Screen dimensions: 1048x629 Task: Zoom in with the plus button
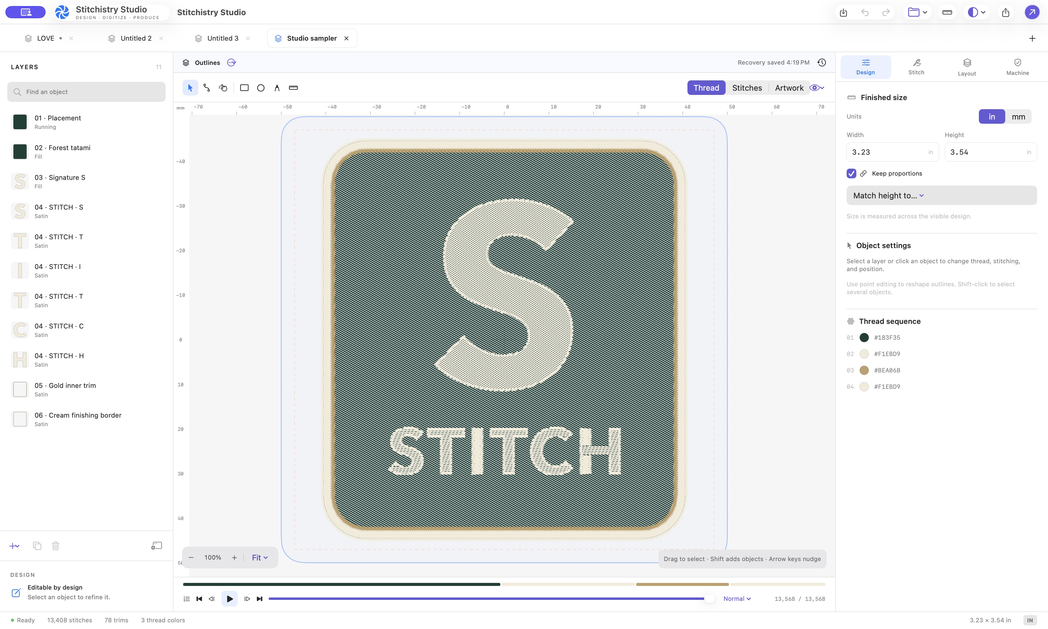coord(234,558)
